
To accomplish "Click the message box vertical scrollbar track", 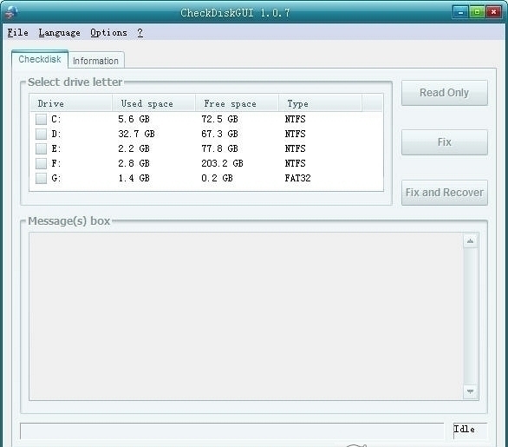I will pyautogui.click(x=471, y=316).
